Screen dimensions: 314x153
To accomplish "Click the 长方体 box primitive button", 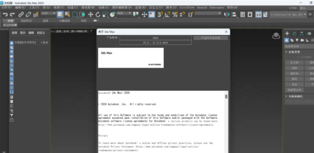I will click(x=294, y=62).
